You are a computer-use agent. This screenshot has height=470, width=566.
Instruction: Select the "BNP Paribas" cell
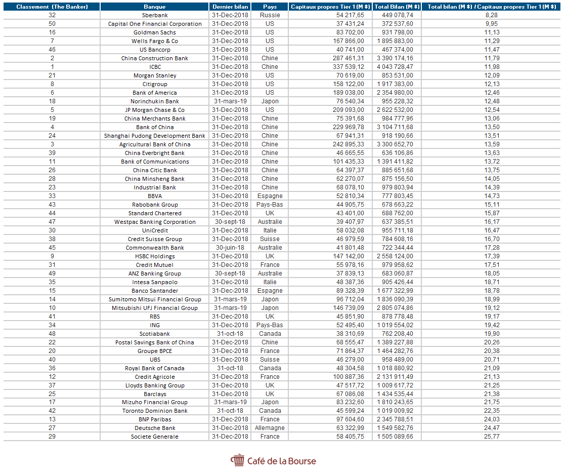(x=155, y=419)
